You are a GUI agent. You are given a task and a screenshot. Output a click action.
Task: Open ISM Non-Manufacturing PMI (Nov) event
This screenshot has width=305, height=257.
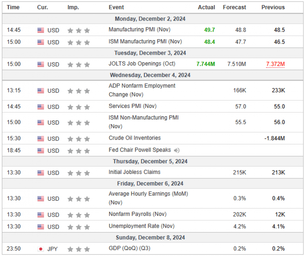[x=144, y=122]
